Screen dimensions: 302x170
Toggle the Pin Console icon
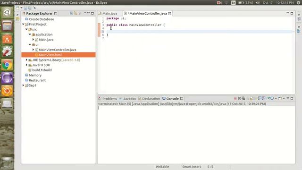coord(268,99)
